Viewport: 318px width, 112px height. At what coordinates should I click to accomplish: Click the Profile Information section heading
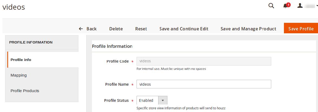point(112,46)
